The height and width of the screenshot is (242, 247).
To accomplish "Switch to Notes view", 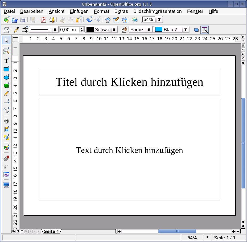I will tap(243, 50).
